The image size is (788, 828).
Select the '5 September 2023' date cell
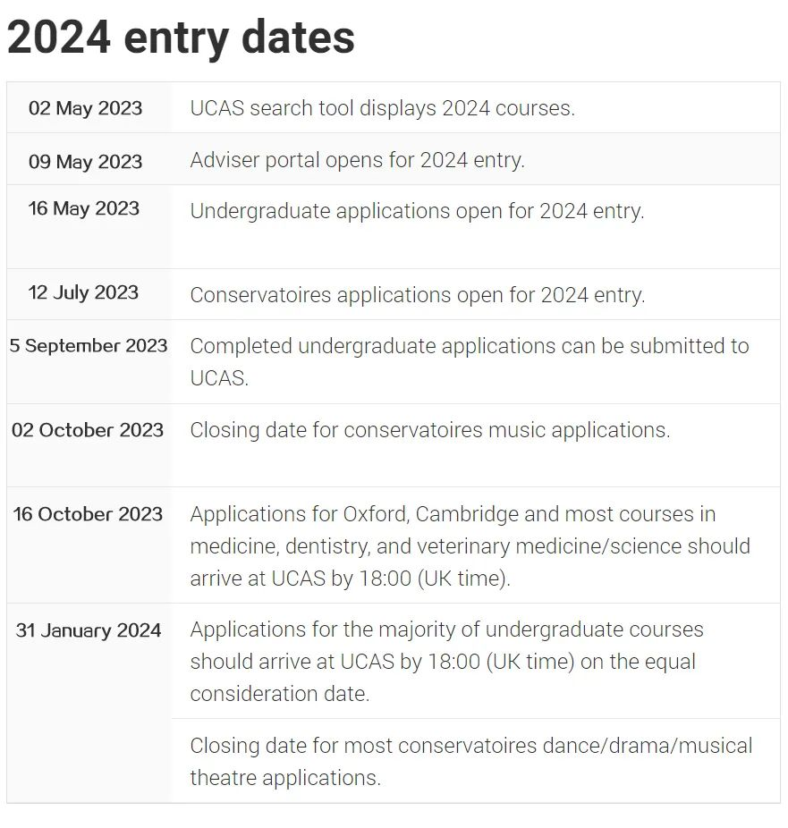click(89, 345)
